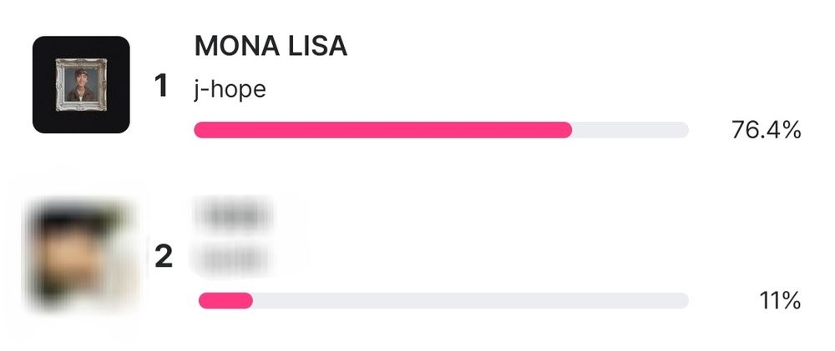Click the framed portrait inside the black cover

pyautogui.click(x=81, y=84)
